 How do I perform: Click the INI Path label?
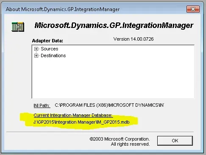coord(42,105)
